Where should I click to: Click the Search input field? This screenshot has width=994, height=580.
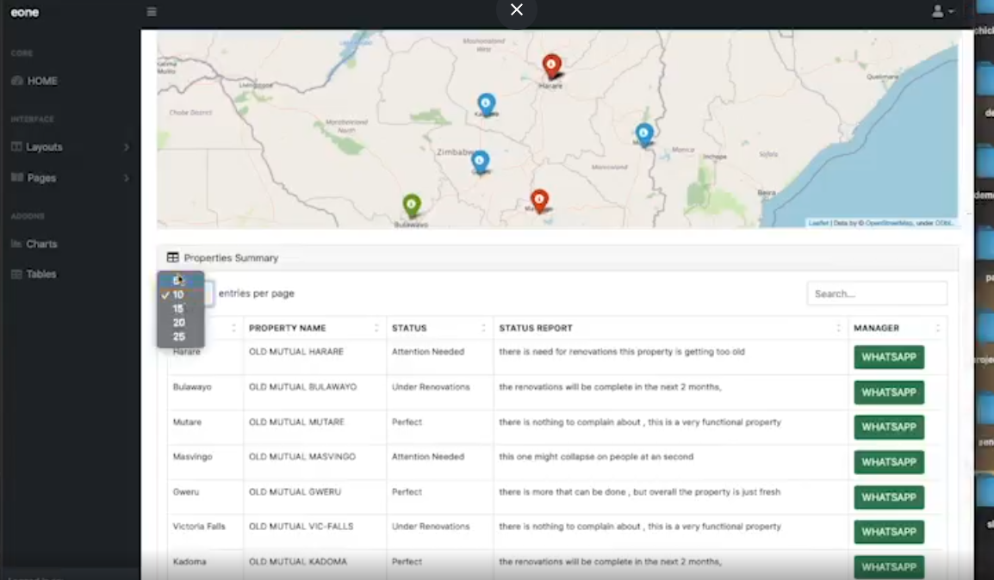point(877,293)
